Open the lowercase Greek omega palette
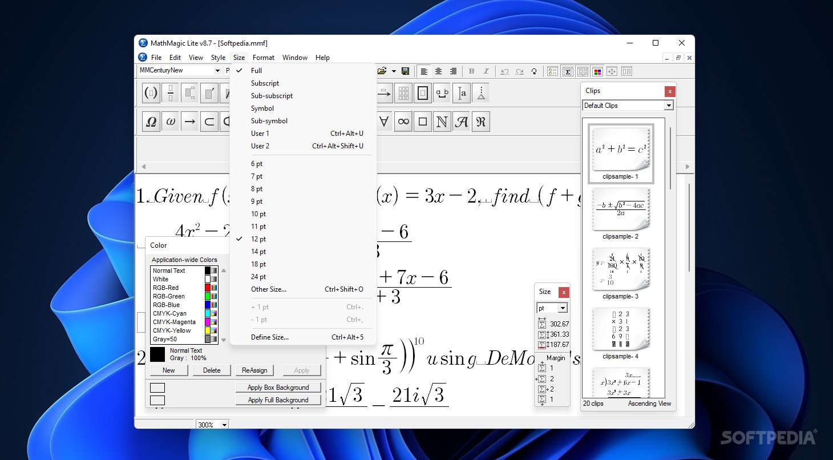Screen dimensions: 833x460 171,122
